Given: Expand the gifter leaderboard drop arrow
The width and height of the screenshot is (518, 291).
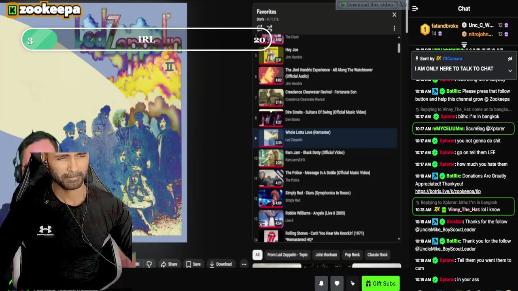Looking at the screenshot, I should click(464, 44).
